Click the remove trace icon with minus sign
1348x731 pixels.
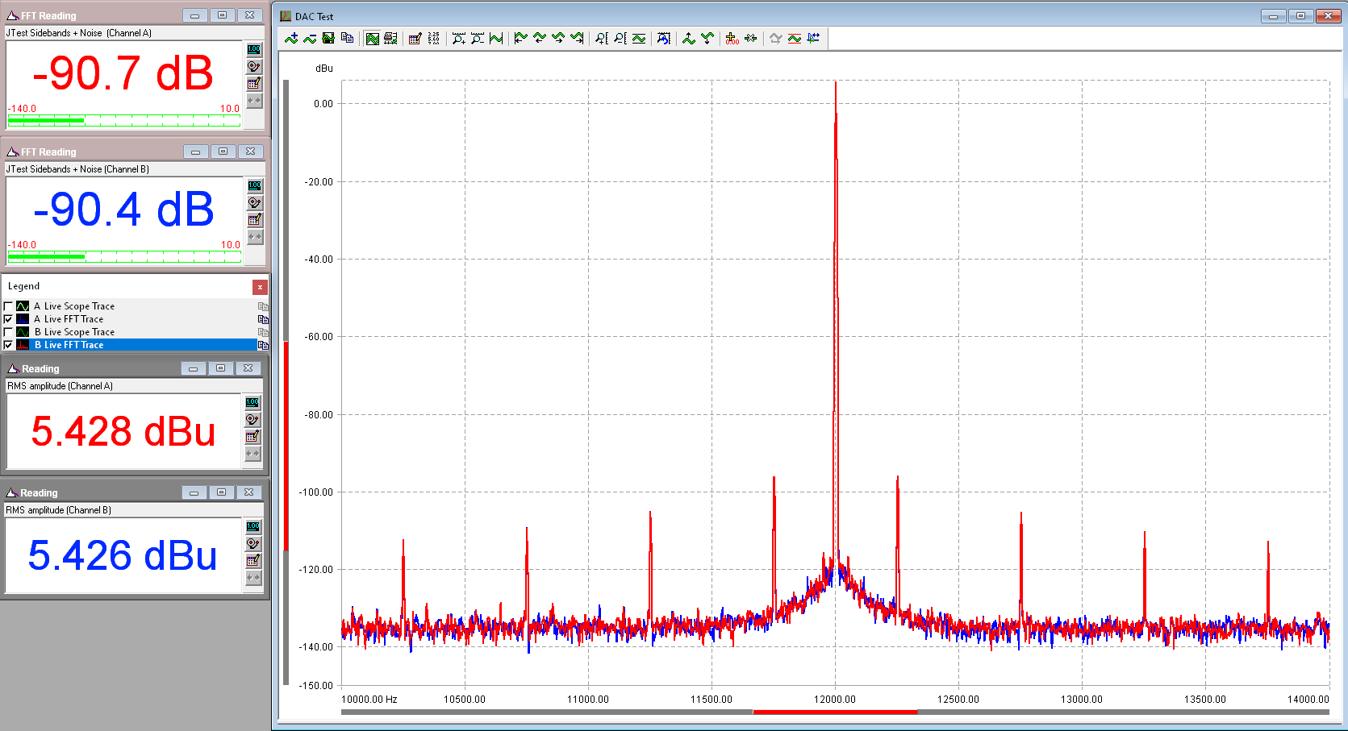[x=310, y=38]
